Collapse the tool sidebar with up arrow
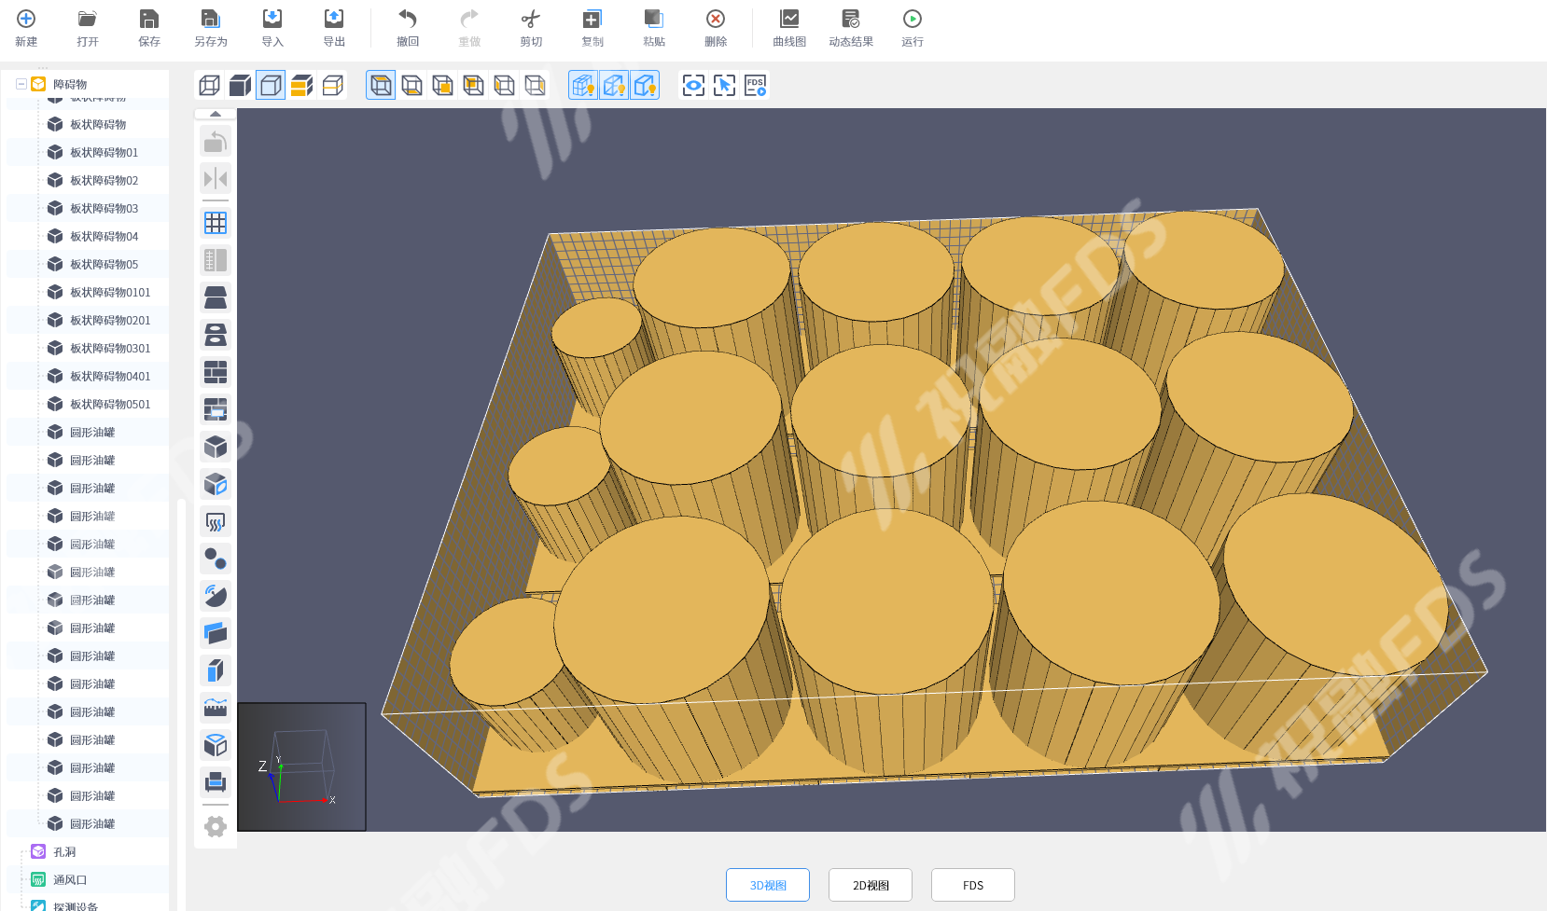The width and height of the screenshot is (1547, 911). (216, 114)
